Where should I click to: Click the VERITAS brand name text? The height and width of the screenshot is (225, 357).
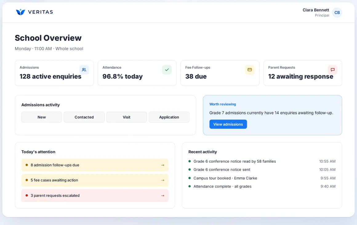click(41, 12)
